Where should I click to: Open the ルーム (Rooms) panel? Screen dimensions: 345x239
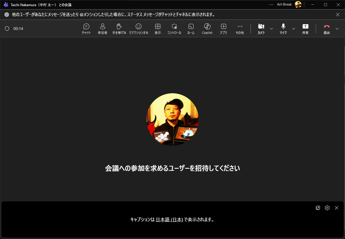191,29
